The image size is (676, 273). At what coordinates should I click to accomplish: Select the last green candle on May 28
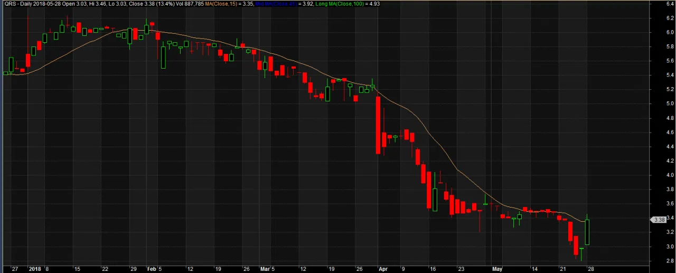click(587, 232)
